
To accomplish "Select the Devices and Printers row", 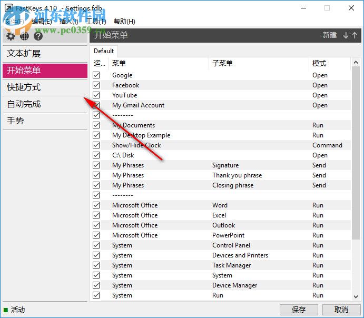I will pyautogui.click(x=221, y=255).
